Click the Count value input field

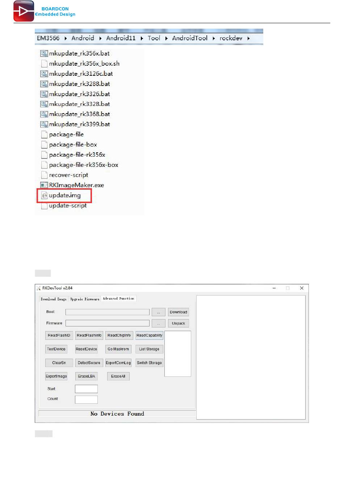(x=86, y=400)
